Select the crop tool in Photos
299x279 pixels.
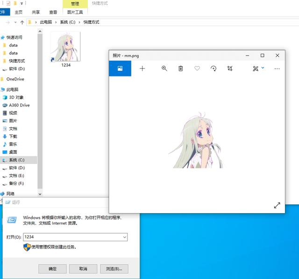coord(230,69)
